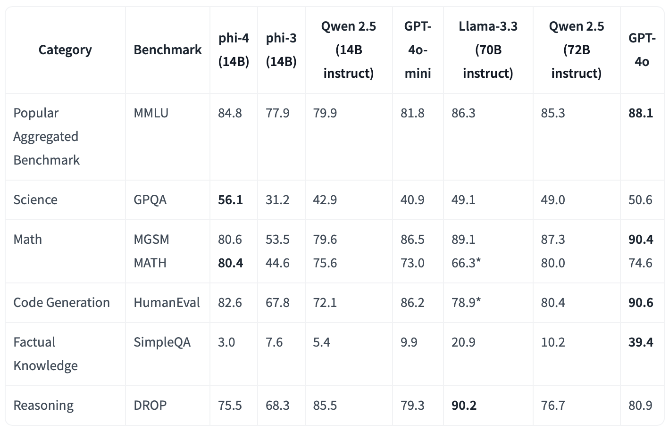The width and height of the screenshot is (669, 431).
Task: Click the Popular Aggregated Benchmark category cell
Action: (46, 137)
